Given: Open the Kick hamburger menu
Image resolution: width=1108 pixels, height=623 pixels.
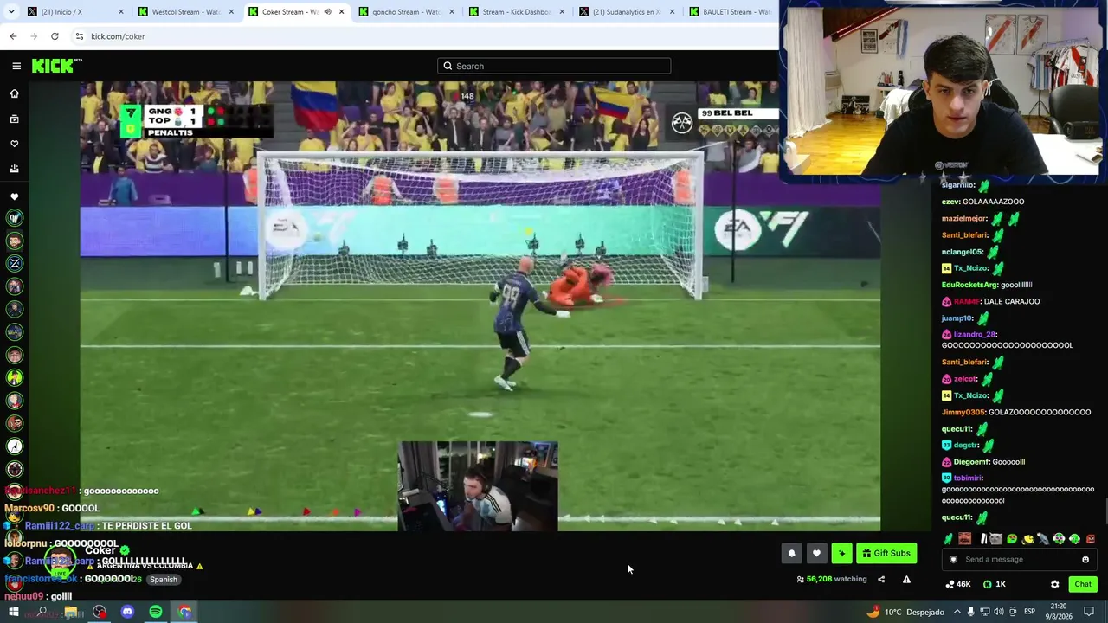Looking at the screenshot, I should point(16,66).
